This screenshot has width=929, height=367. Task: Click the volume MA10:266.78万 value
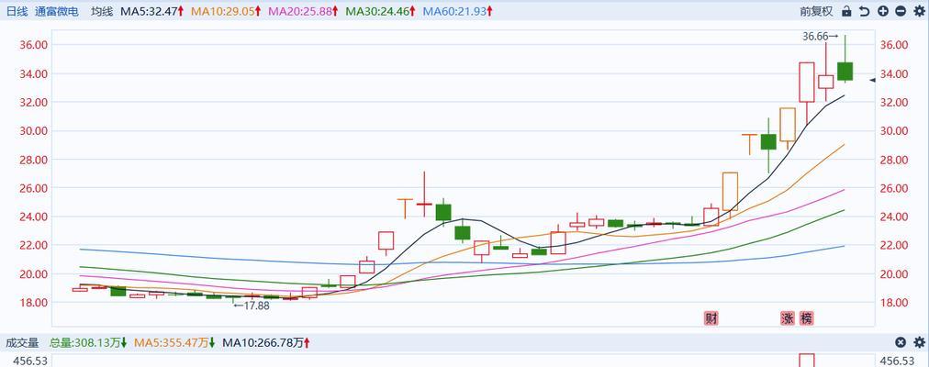coord(266,342)
